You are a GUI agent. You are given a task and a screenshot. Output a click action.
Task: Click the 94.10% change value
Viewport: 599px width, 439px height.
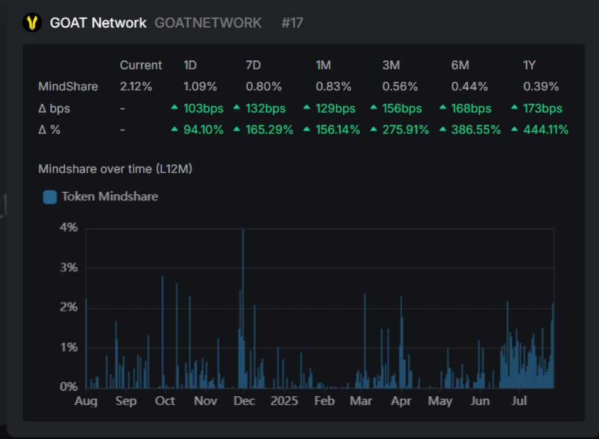tap(203, 130)
